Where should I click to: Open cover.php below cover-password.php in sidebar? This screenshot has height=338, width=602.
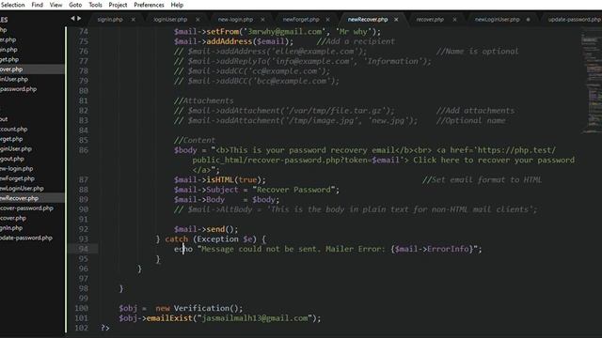[x=13, y=219]
